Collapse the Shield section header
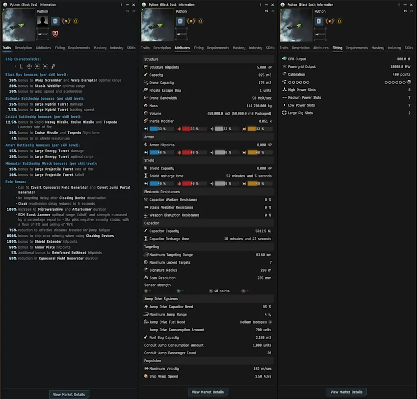This screenshot has height=399, width=417. pos(208,160)
